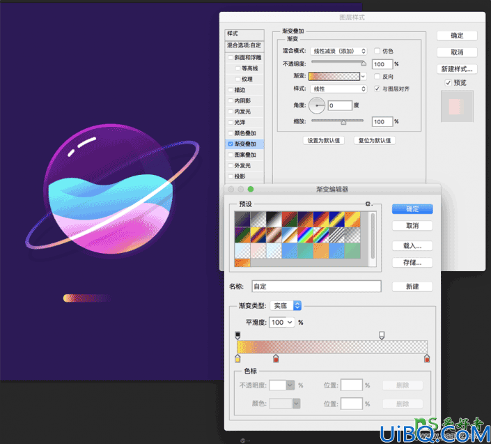Select the black opacity stop above the gradient bar
The height and width of the screenshot is (444, 491).
[237, 335]
